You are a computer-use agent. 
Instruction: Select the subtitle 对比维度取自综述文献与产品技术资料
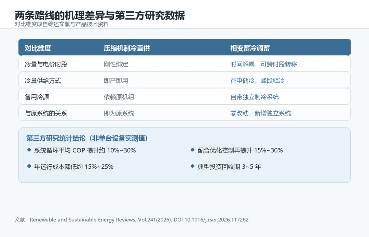click(61, 25)
